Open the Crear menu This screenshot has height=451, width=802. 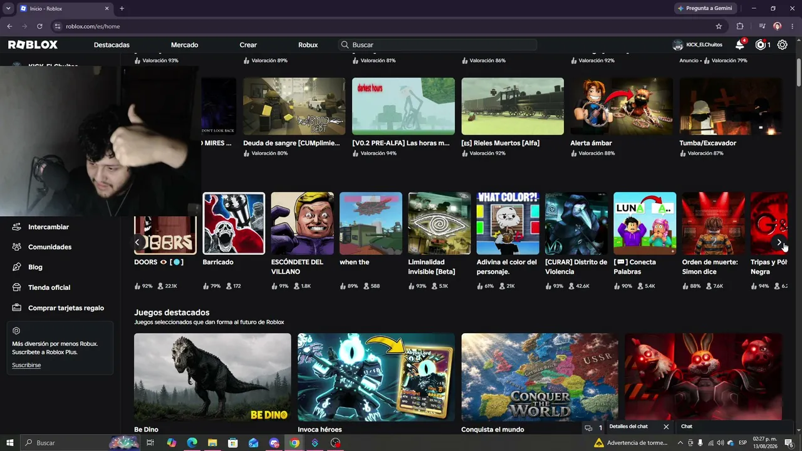248,45
